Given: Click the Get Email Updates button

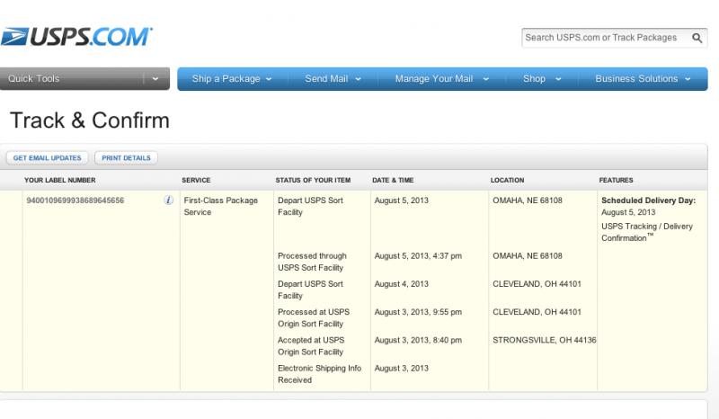Looking at the screenshot, I should click(48, 158).
